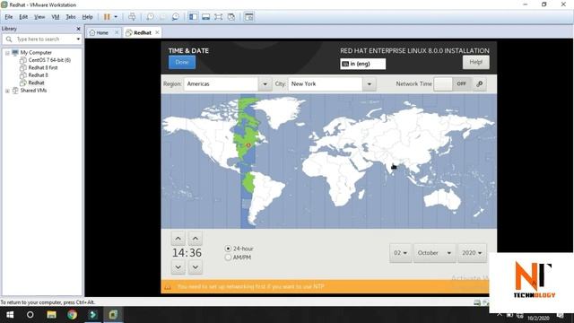The width and height of the screenshot is (574, 323).
Task: Open the View menu
Action: pos(39,17)
